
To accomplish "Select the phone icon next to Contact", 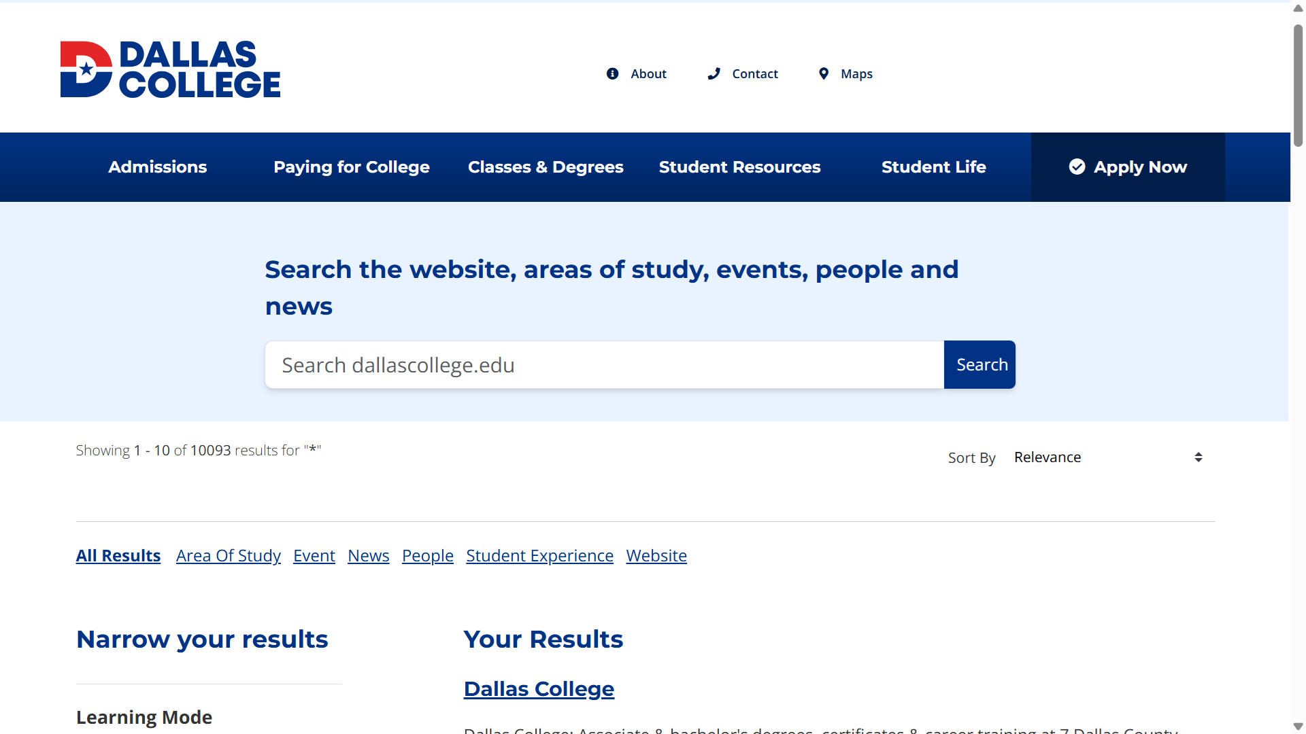I will pos(714,73).
